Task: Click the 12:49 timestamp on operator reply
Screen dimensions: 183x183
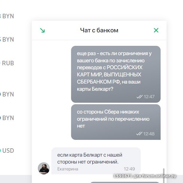Action: [129, 169]
